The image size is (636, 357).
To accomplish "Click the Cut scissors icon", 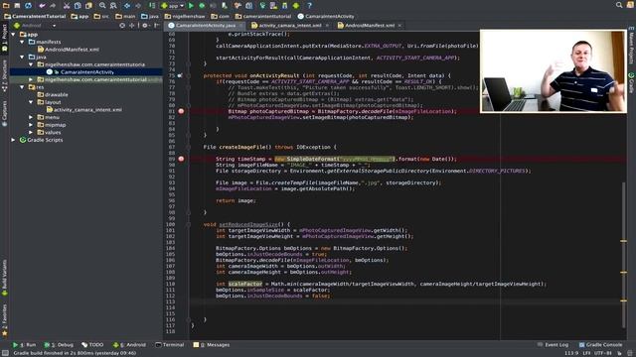I will point(67,6).
